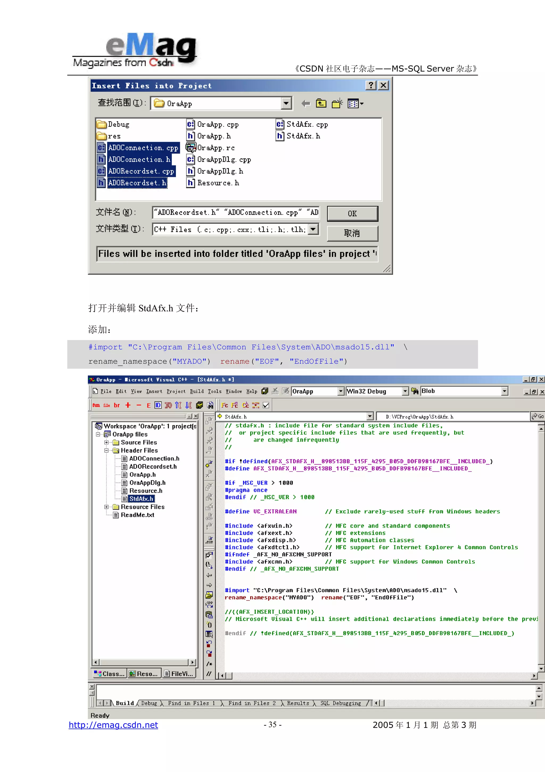Viewport: 545px width, 772px height.
Task: Open the Insert menu
Action: click(154, 391)
